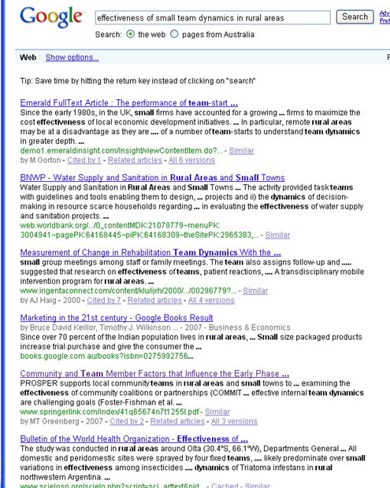
Task: Open Bulletin of World Health Organization result
Action: [x=134, y=439]
